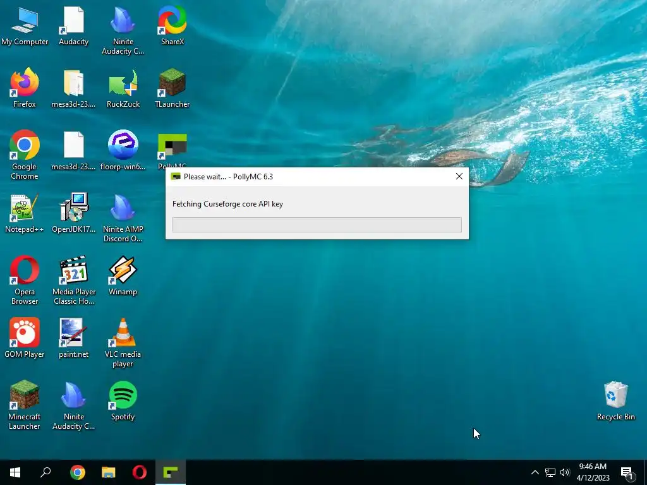Open taskbar Search magnifier
The image size is (647, 485).
pos(45,472)
